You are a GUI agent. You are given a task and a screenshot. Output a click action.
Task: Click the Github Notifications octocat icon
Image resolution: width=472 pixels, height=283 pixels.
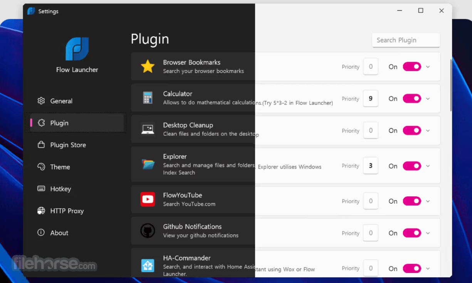coord(148,231)
